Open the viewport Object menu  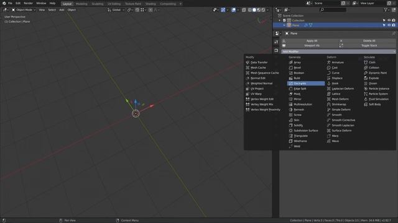tap(72, 10)
